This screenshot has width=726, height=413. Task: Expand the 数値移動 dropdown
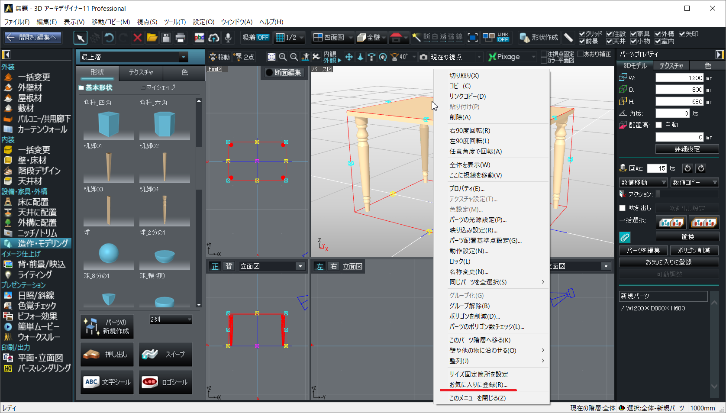tap(643, 183)
